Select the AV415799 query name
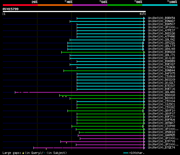Screen dimensions: 180x155 11,9
